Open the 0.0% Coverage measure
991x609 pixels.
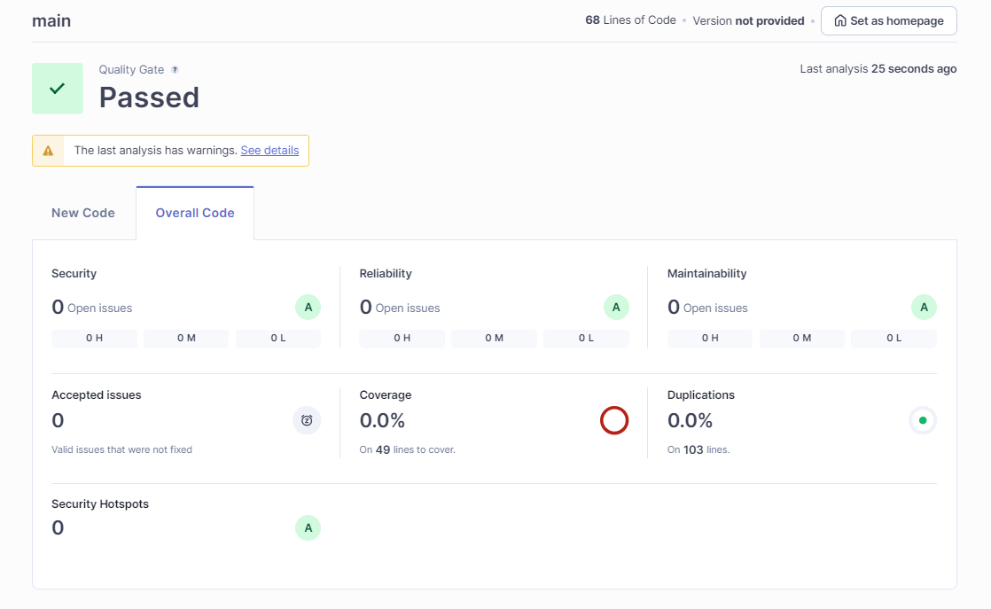click(382, 420)
